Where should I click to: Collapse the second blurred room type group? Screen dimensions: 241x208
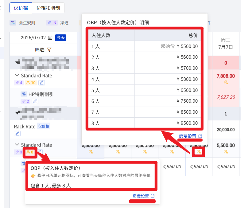pos(17,113)
